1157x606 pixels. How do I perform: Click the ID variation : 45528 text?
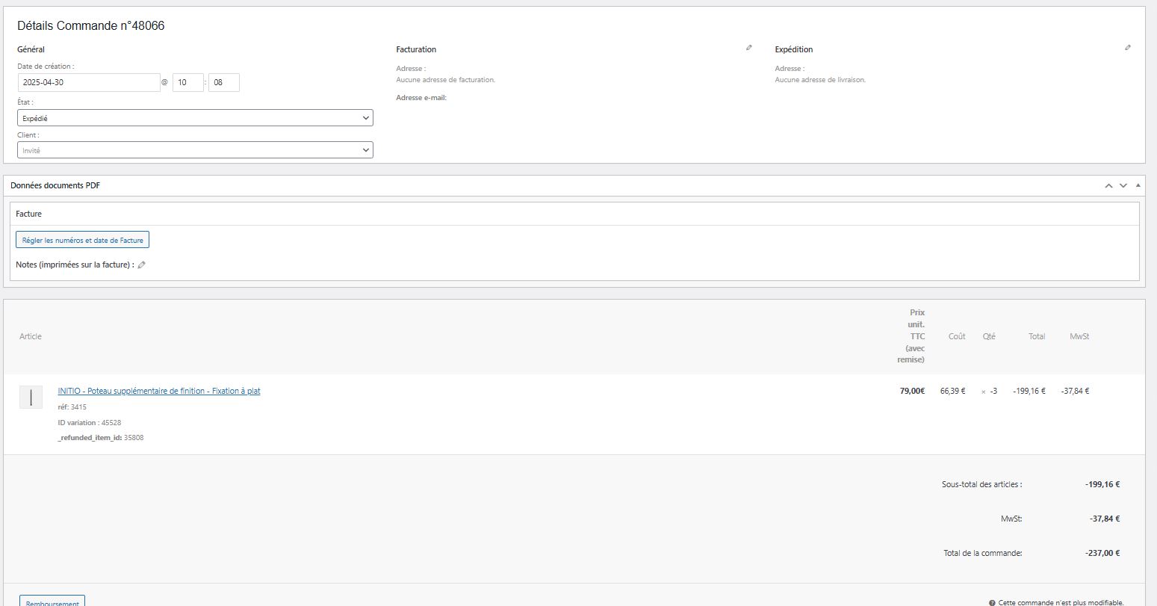pyautogui.click(x=90, y=423)
